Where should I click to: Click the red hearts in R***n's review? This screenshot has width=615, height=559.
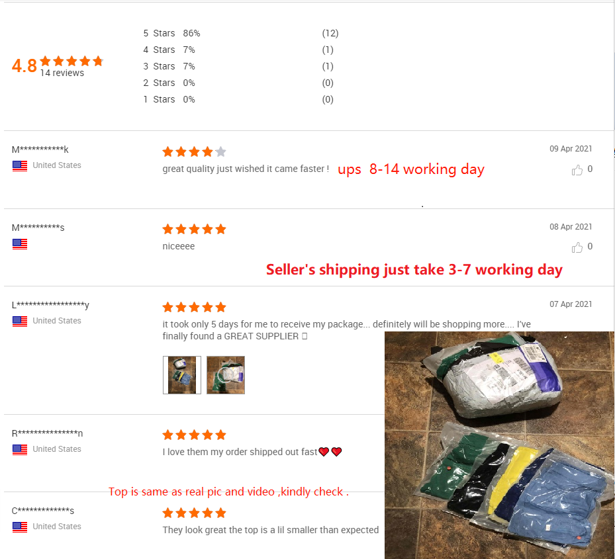pos(330,452)
